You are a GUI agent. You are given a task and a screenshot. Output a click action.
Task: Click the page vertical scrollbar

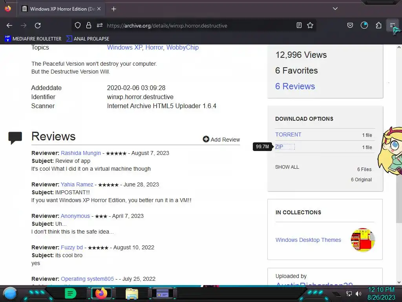pos(399,164)
